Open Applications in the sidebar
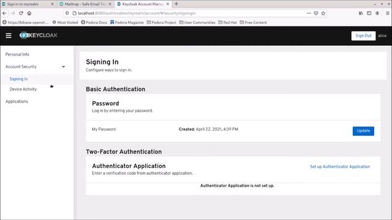The height and width of the screenshot is (220, 392). pos(17,101)
